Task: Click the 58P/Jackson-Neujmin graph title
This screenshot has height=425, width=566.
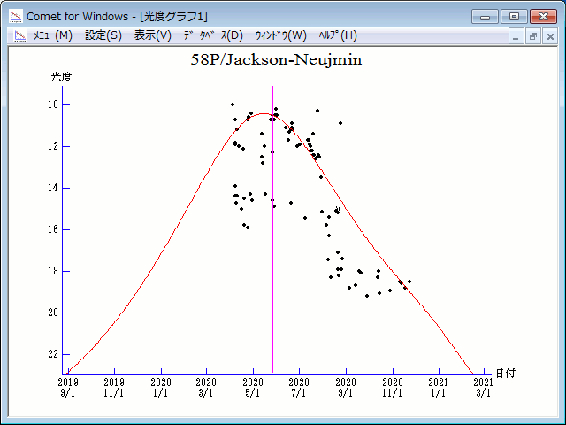Action: tap(277, 60)
